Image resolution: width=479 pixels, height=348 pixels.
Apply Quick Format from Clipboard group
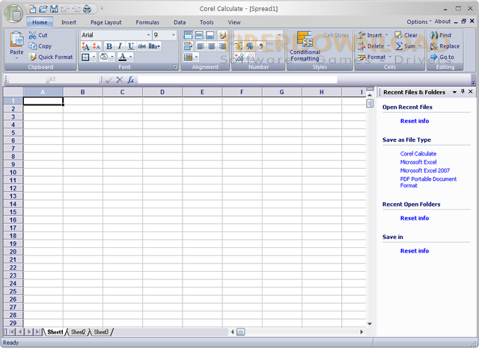51,57
